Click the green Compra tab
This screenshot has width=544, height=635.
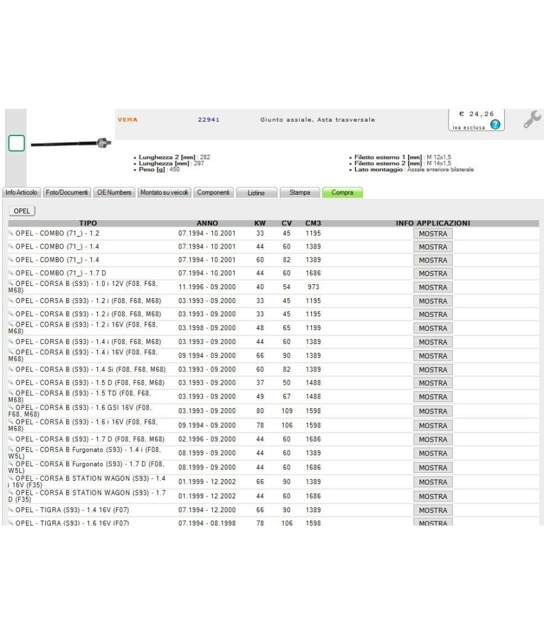coord(343,193)
